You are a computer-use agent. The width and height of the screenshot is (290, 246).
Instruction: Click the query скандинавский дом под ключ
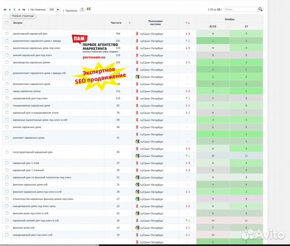click(30, 98)
